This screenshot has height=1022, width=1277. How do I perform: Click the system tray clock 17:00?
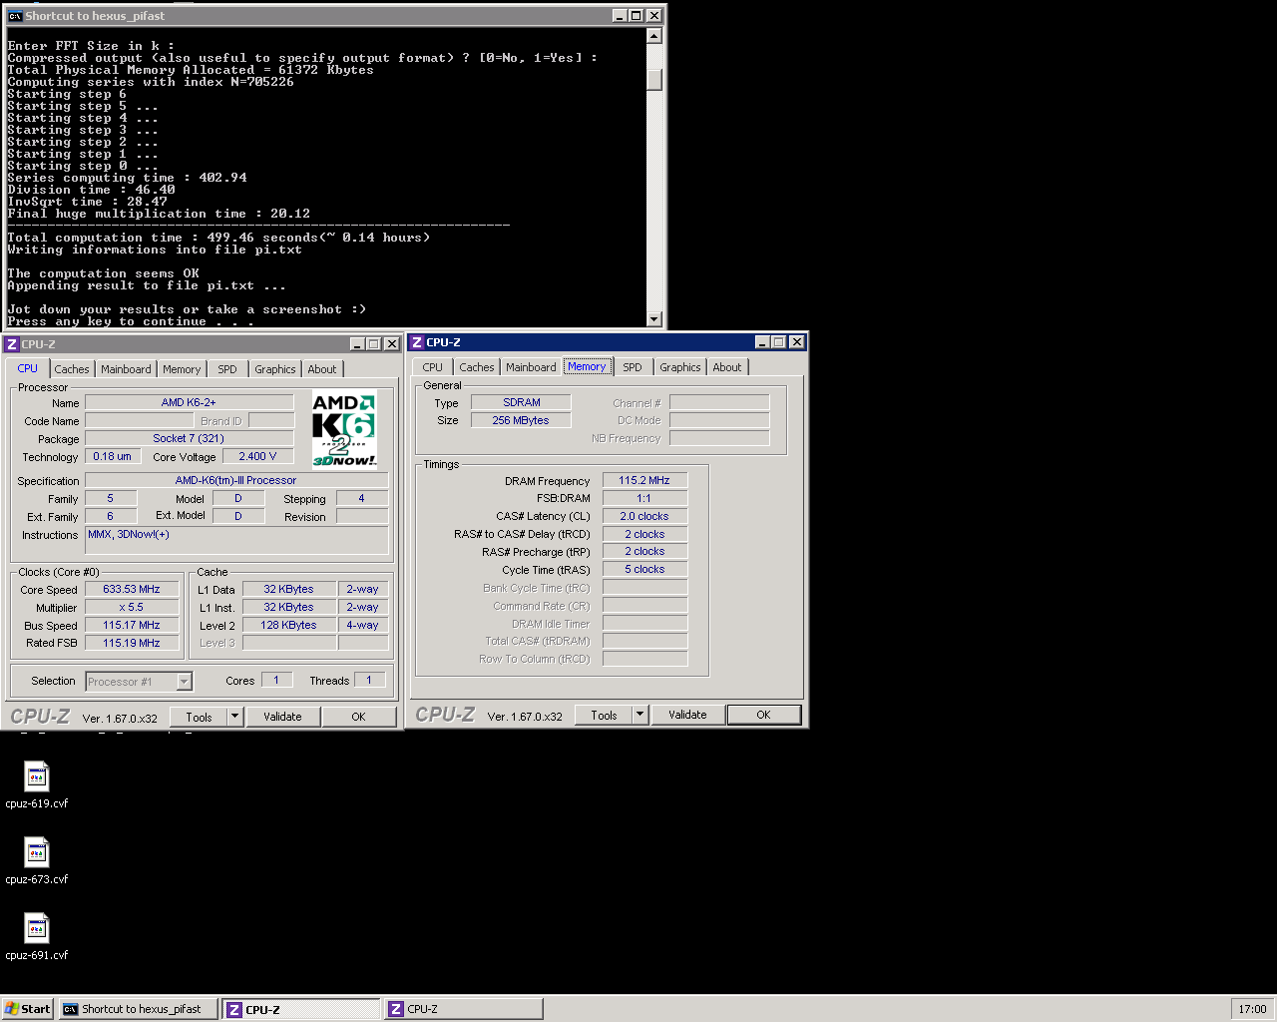[x=1252, y=1009]
